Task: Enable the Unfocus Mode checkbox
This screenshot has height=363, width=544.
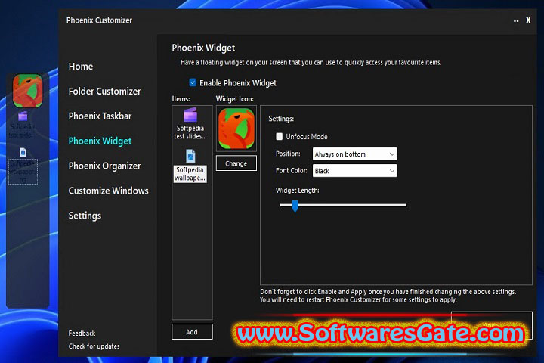Action: tap(280, 137)
